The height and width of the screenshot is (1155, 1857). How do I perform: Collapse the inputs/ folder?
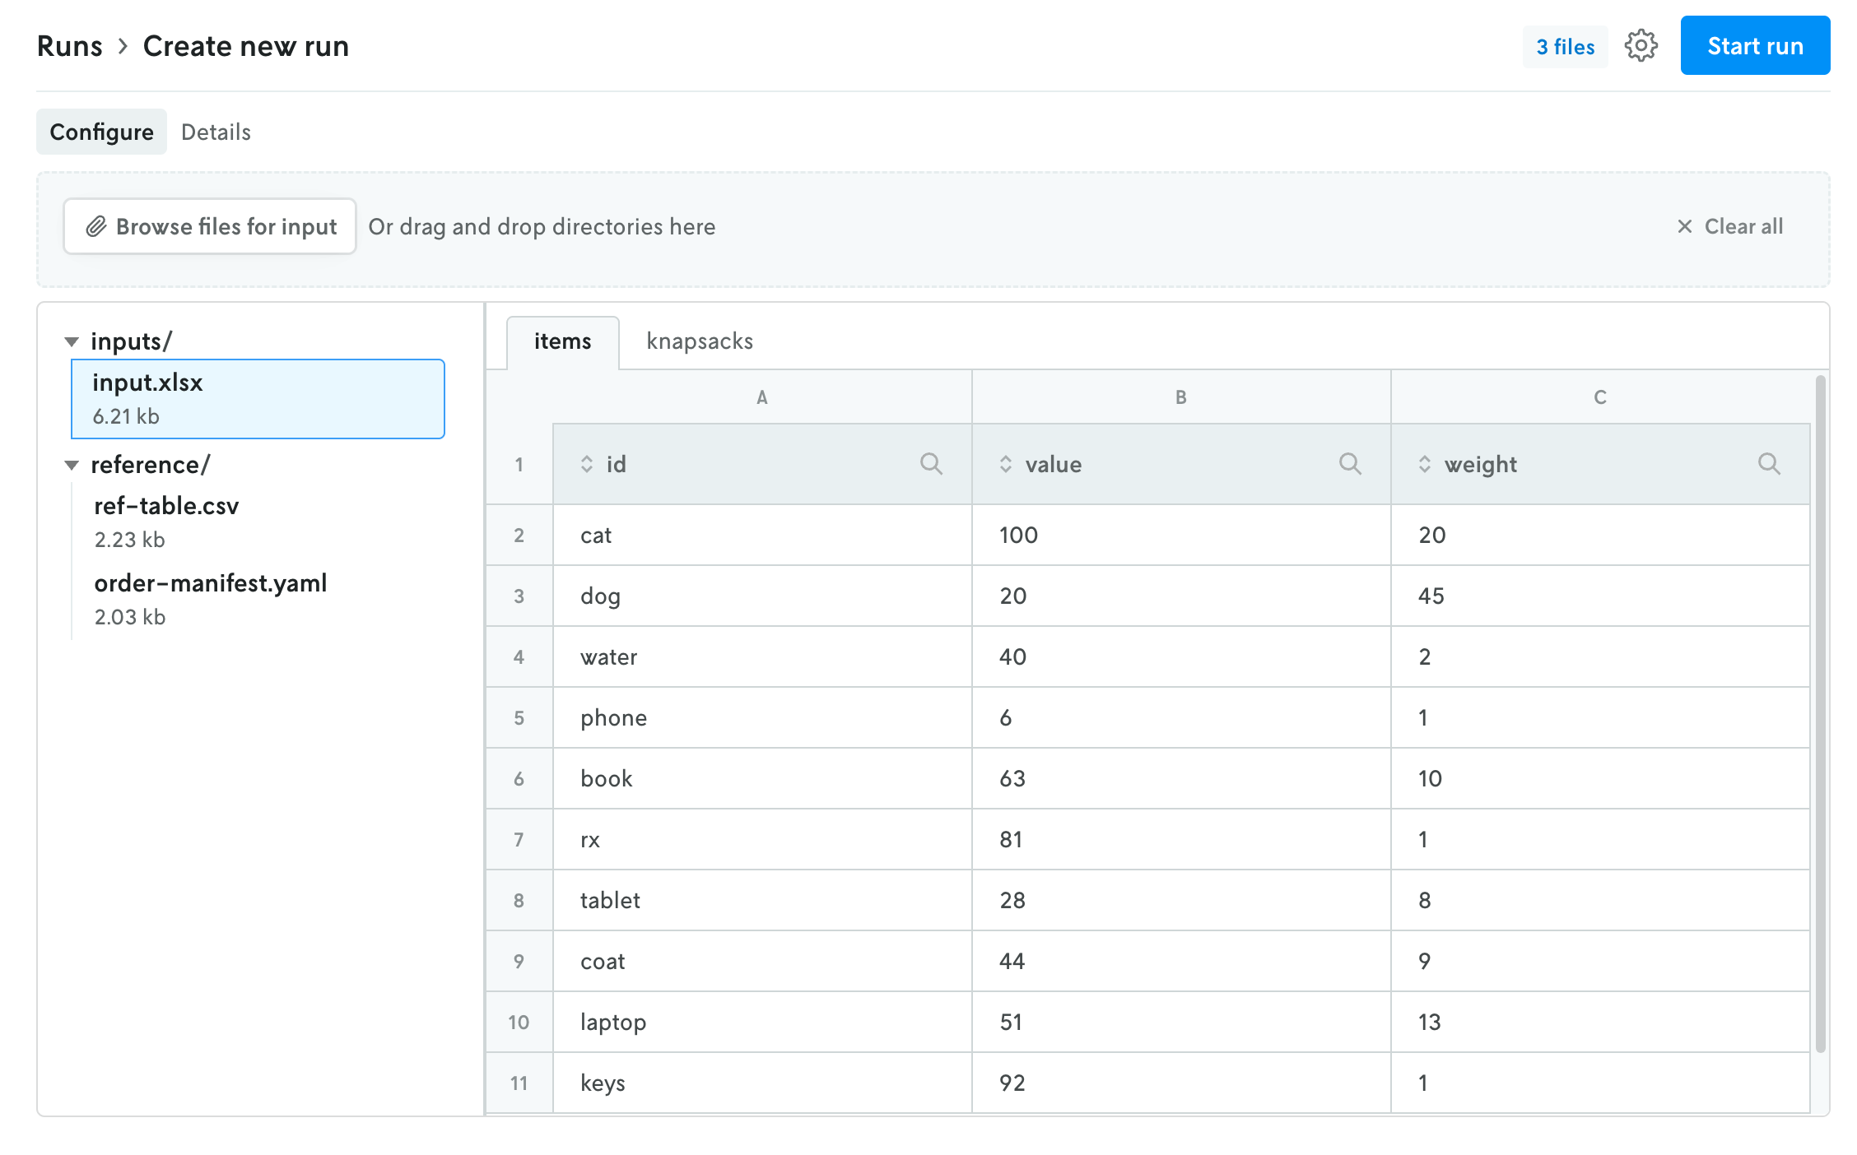pos(72,341)
